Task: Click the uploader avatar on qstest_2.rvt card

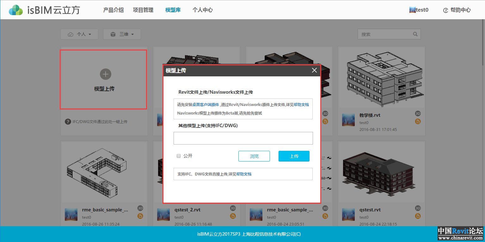Action: (x=163, y=215)
